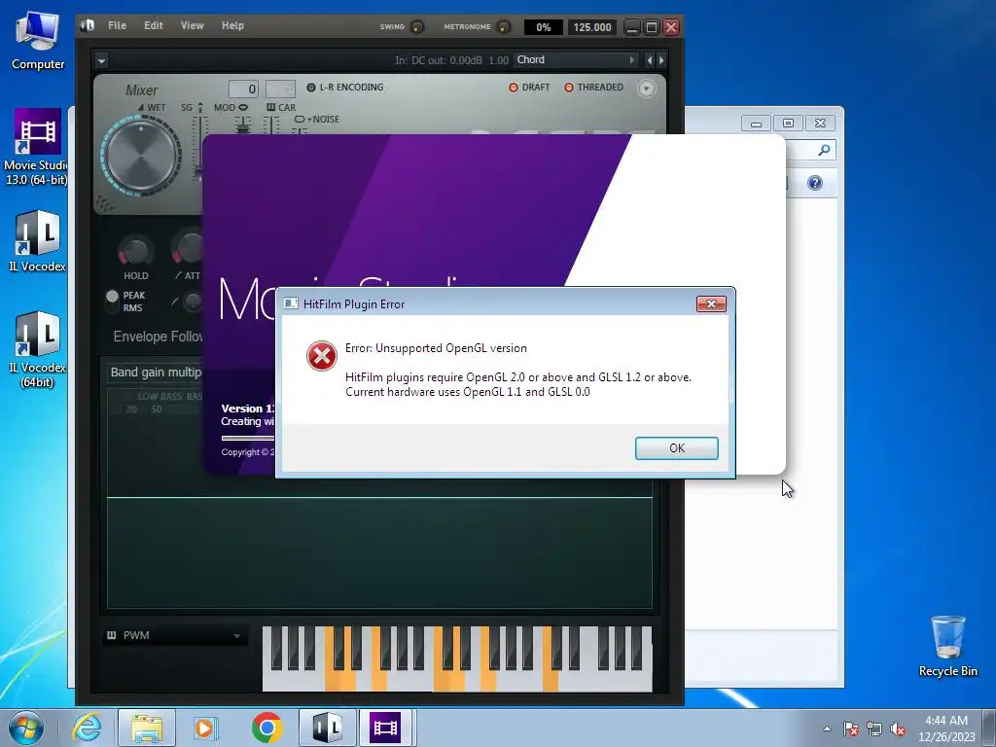Viewport: 996px width, 747px height.
Task: Show hidden tray icons arrow
Action: point(827,729)
